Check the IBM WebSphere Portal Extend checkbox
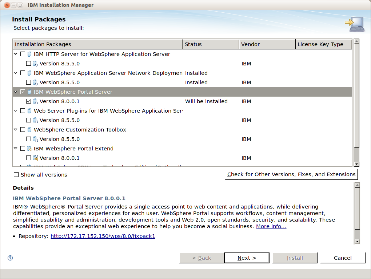This screenshot has width=371, height=279. tap(23, 149)
